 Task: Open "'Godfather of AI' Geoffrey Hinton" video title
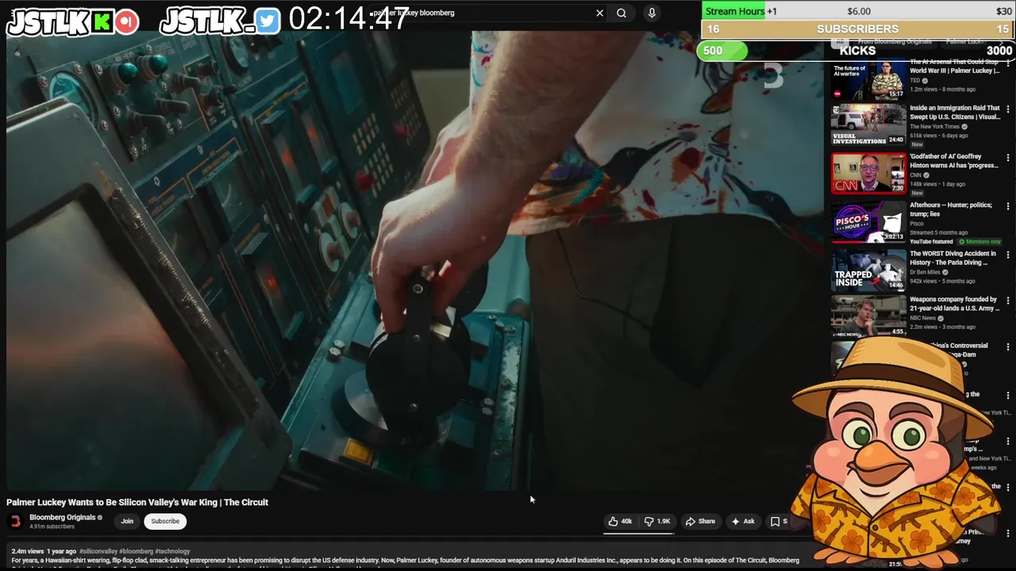click(x=955, y=161)
